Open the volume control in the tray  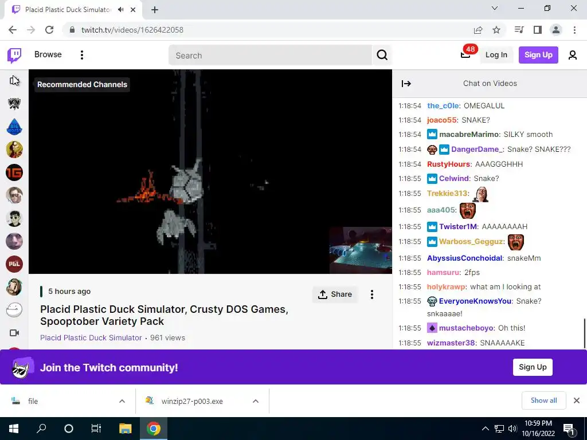point(512,429)
